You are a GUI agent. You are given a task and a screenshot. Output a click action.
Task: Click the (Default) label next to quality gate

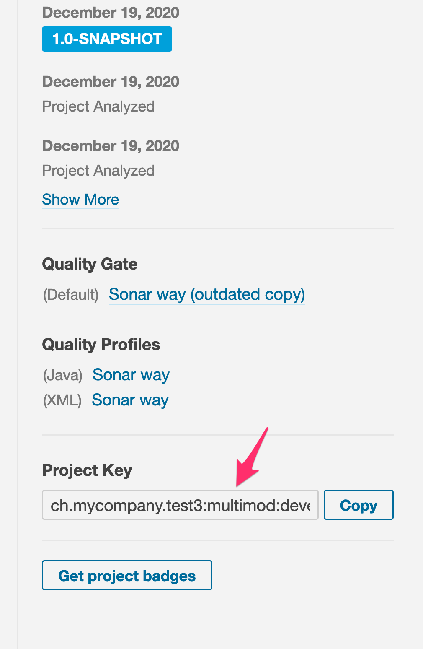pyautogui.click(x=71, y=295)
